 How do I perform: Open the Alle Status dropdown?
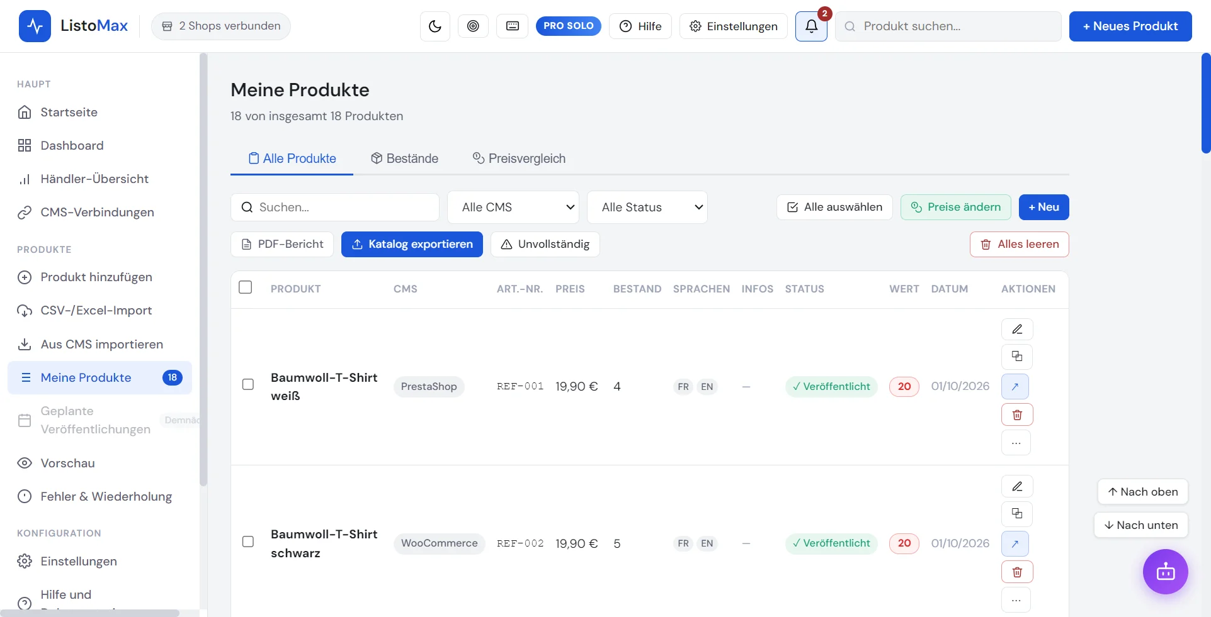[x=647, y=208]
